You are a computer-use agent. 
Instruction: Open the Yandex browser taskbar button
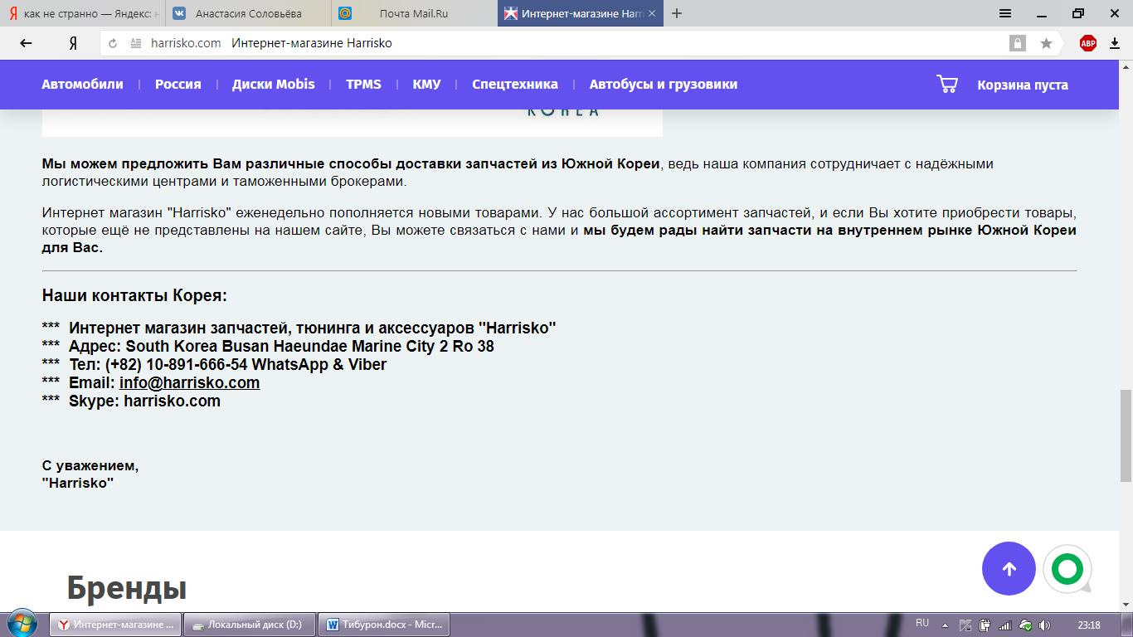coord(114,625)
